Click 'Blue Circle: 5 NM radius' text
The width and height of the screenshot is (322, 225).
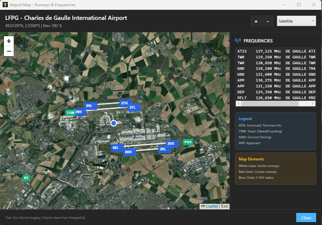[x=256, y=178]
